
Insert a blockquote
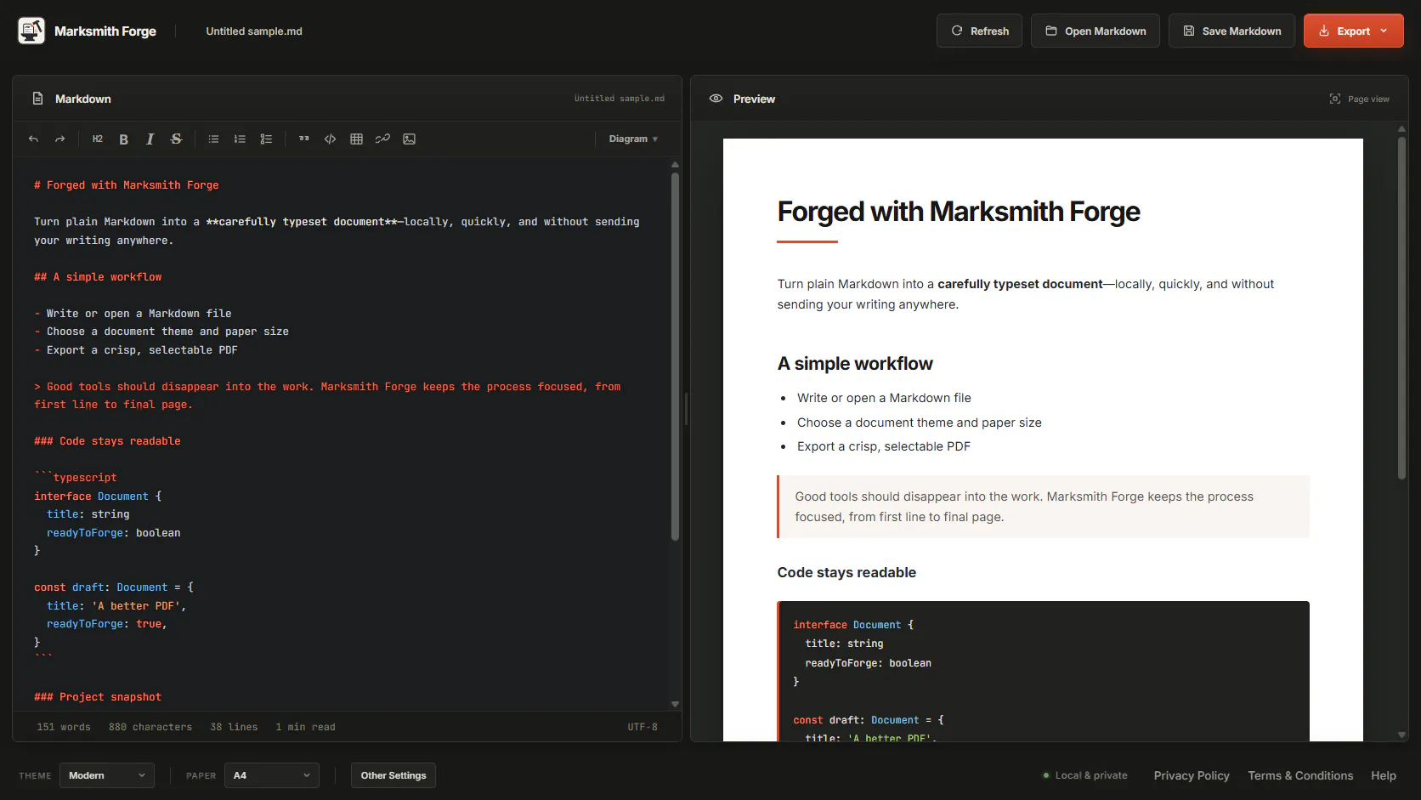[304, 139]
